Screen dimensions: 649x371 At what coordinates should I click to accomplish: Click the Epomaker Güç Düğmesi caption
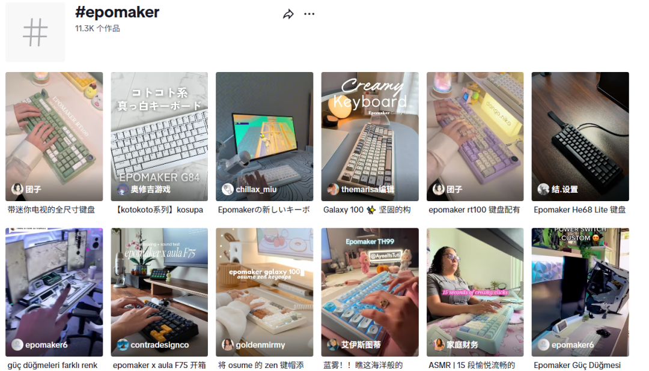point(577,365)
